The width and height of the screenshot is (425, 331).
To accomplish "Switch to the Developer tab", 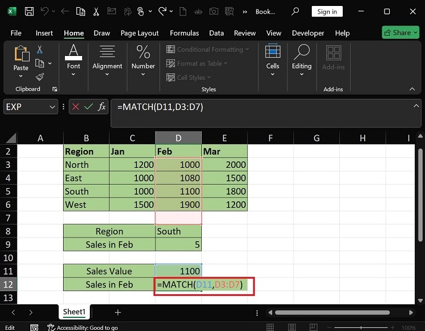I will [308, 33].
